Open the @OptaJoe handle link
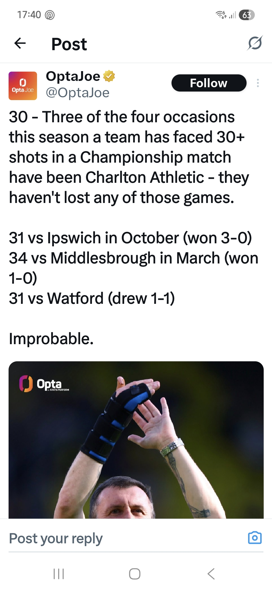The height and width of the screenshot is (590, 272). 78,93
